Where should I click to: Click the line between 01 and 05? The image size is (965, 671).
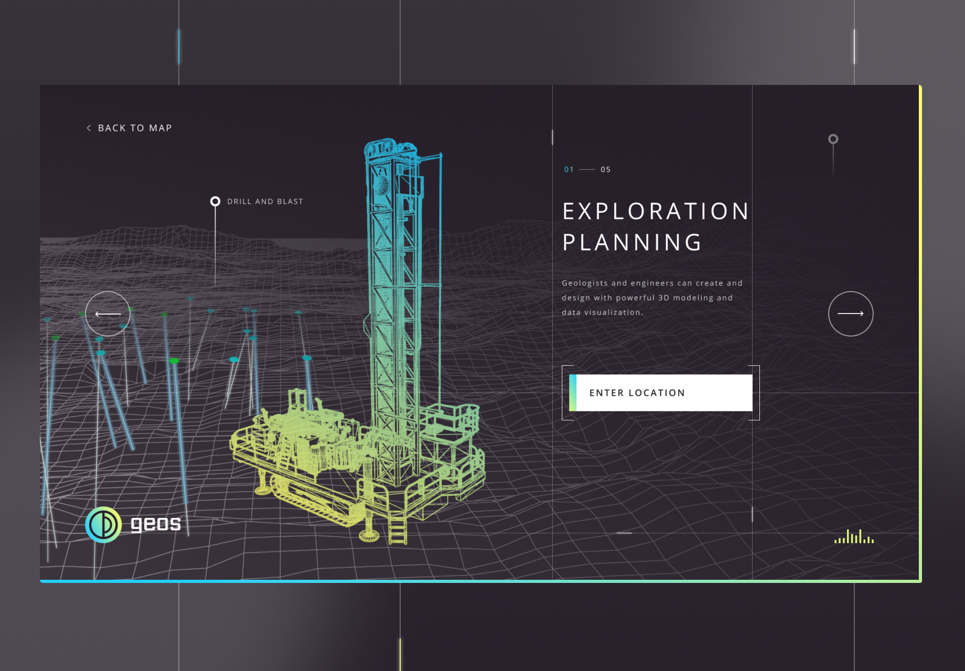point(587,169)
